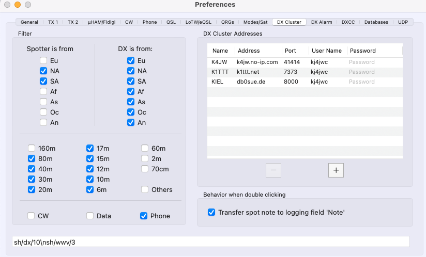Click the sh/dx command text field

[211, 242]
